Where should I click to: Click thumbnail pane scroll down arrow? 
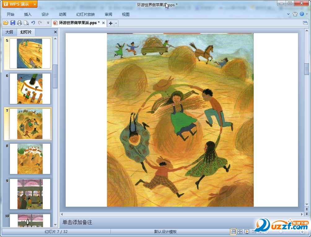55,225
